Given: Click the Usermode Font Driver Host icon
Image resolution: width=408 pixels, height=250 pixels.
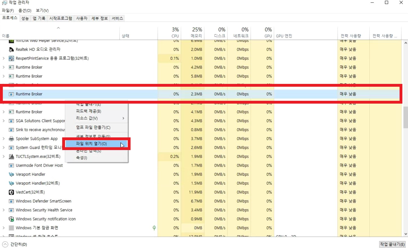Looking at the screenshot, I should (11, 166).
